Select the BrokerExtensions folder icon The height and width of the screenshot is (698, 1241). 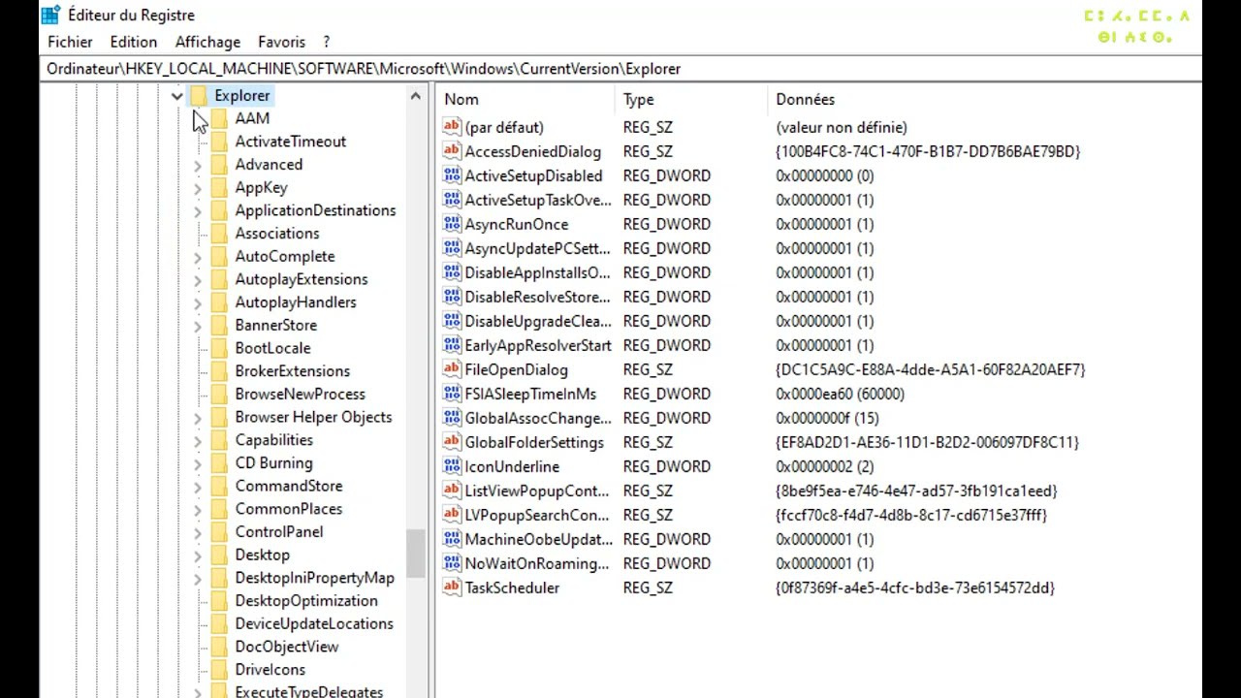pyautogui.click(x=219, y=371)
